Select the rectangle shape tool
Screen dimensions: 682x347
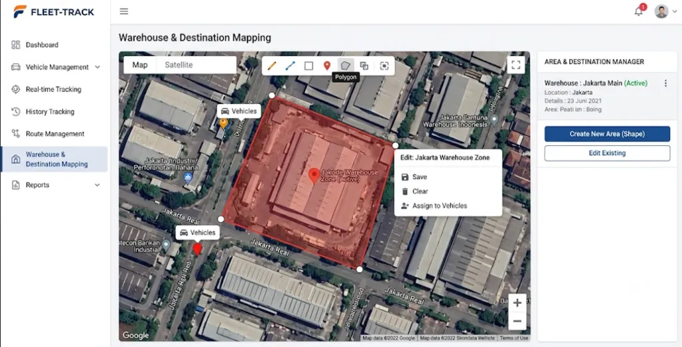pos(309,66)
